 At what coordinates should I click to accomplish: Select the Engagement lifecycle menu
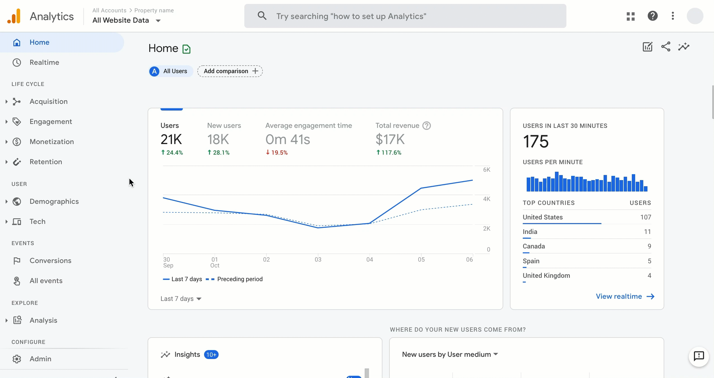[x=51, y=122]
